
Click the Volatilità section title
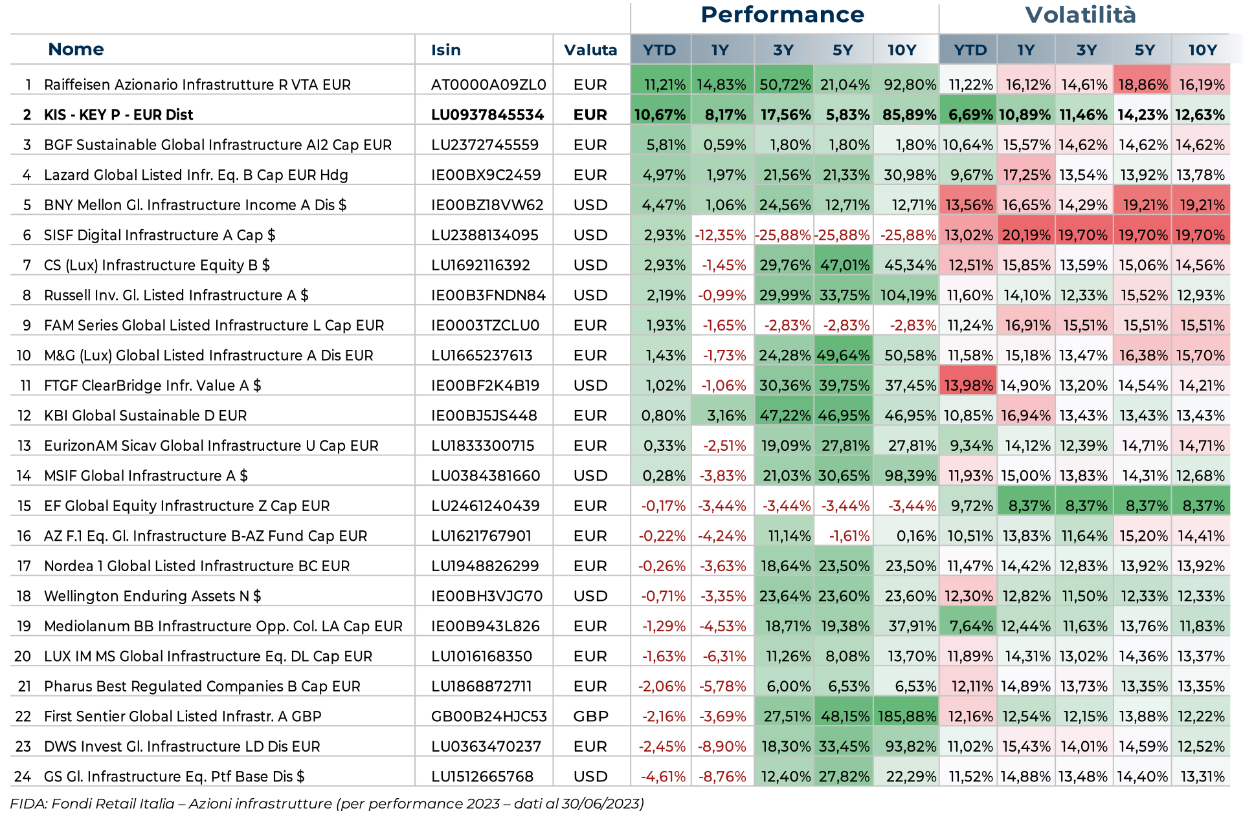pyautogui.click(x=1081, y=15)
